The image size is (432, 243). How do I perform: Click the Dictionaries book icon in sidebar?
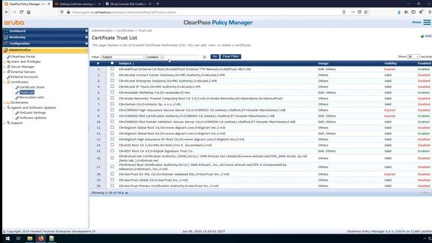9,103
